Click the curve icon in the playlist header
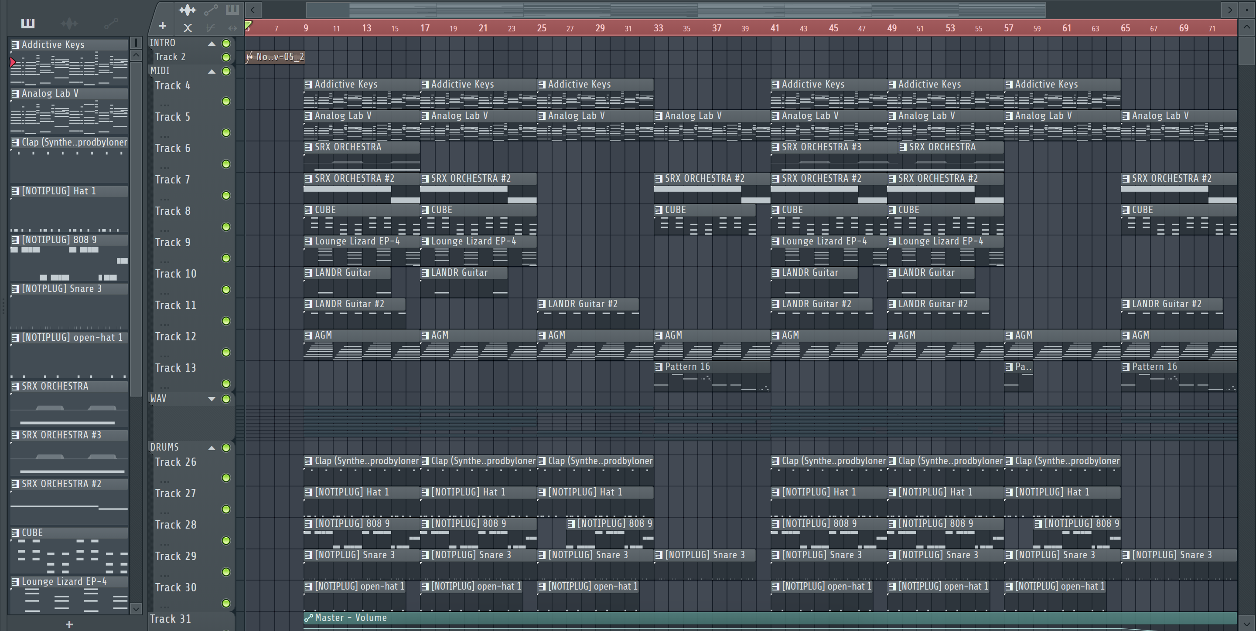 210,28
